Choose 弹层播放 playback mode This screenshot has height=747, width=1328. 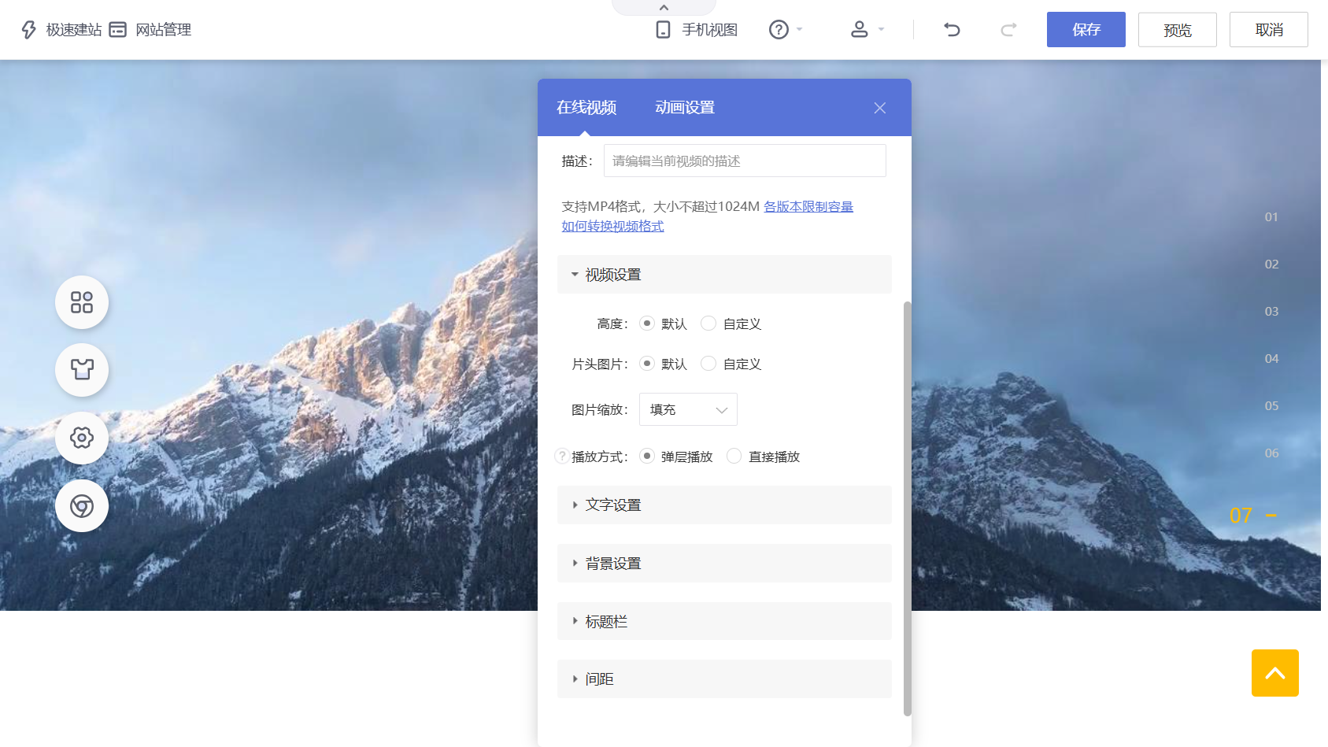click(x=647, y=457)
